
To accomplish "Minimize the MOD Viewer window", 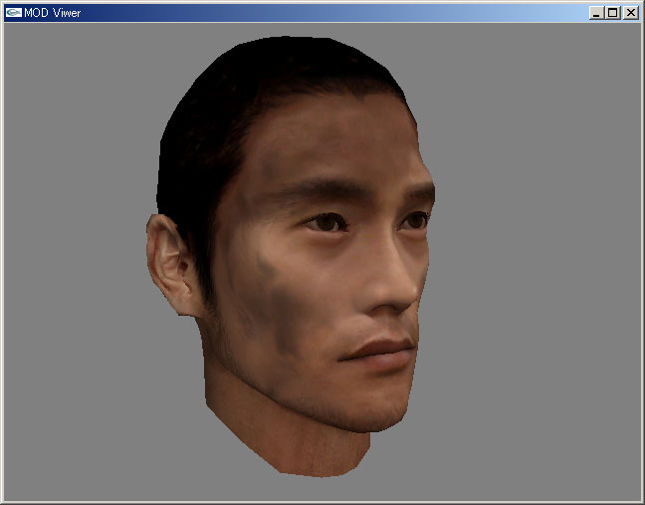I will tap(596, 13).
